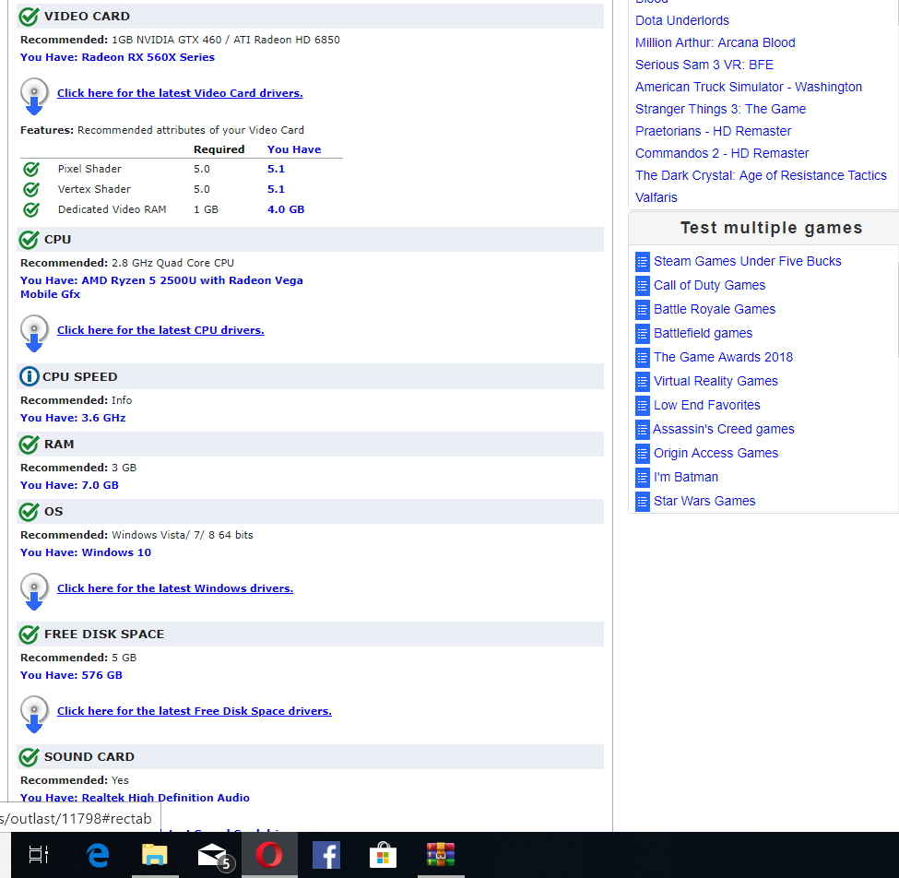Click the green check next to VIDEO CARD

click(x=30, y=17)
